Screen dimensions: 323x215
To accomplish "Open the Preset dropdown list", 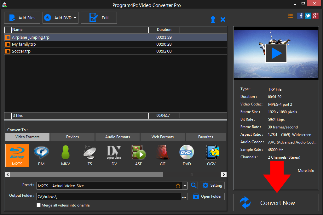I will pyautogui.click(x=185, y=185).
